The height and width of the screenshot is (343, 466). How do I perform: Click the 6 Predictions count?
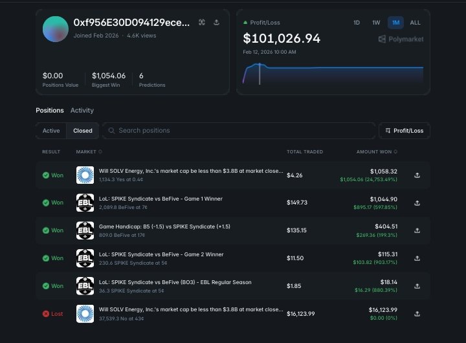(x=141, y=76)
